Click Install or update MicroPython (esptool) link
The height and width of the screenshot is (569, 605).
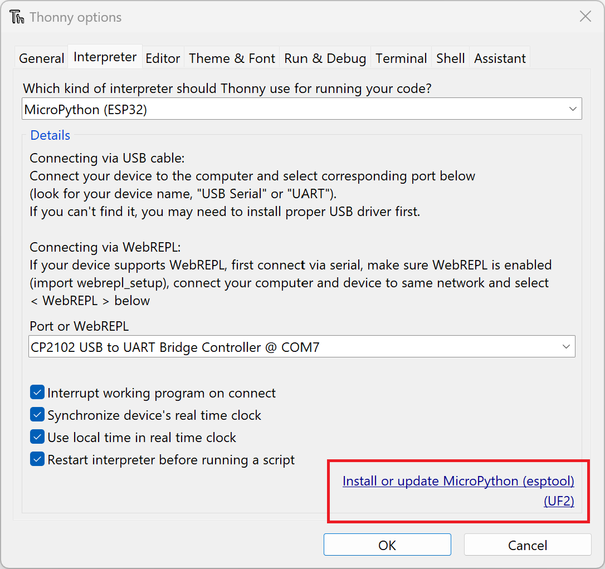coord(458,481)
